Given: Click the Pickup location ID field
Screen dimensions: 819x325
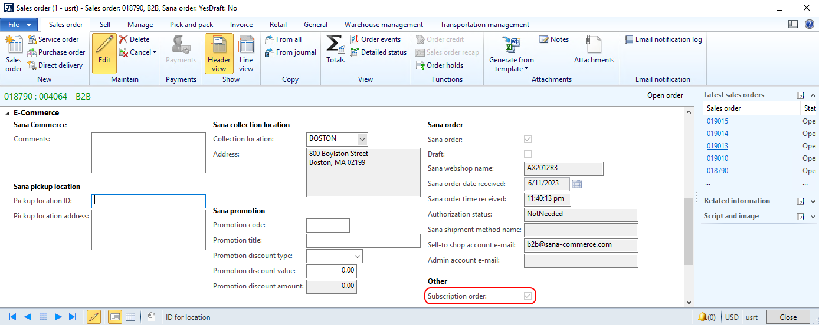Looking at the screenshot, I should [x=149, y=201].
